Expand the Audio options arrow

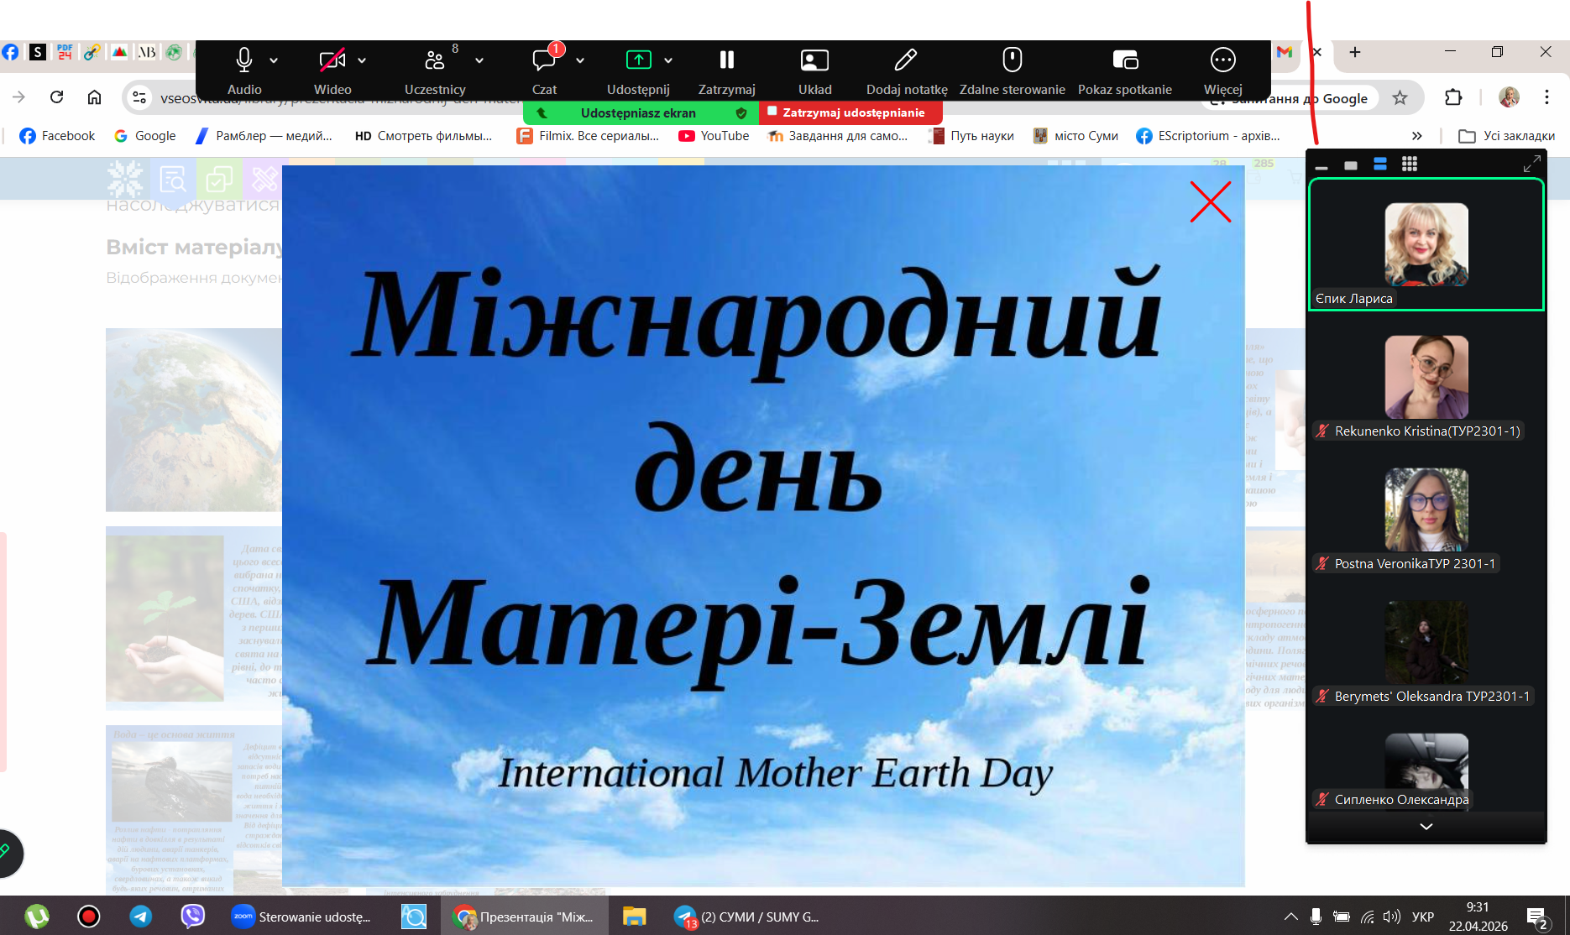click(x=274, y=60)
